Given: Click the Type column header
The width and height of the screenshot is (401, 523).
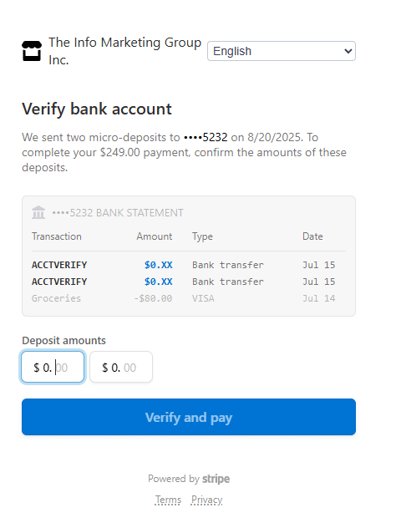Looking at the screenshot, I should pyautogui.click(x=202, y=236).
